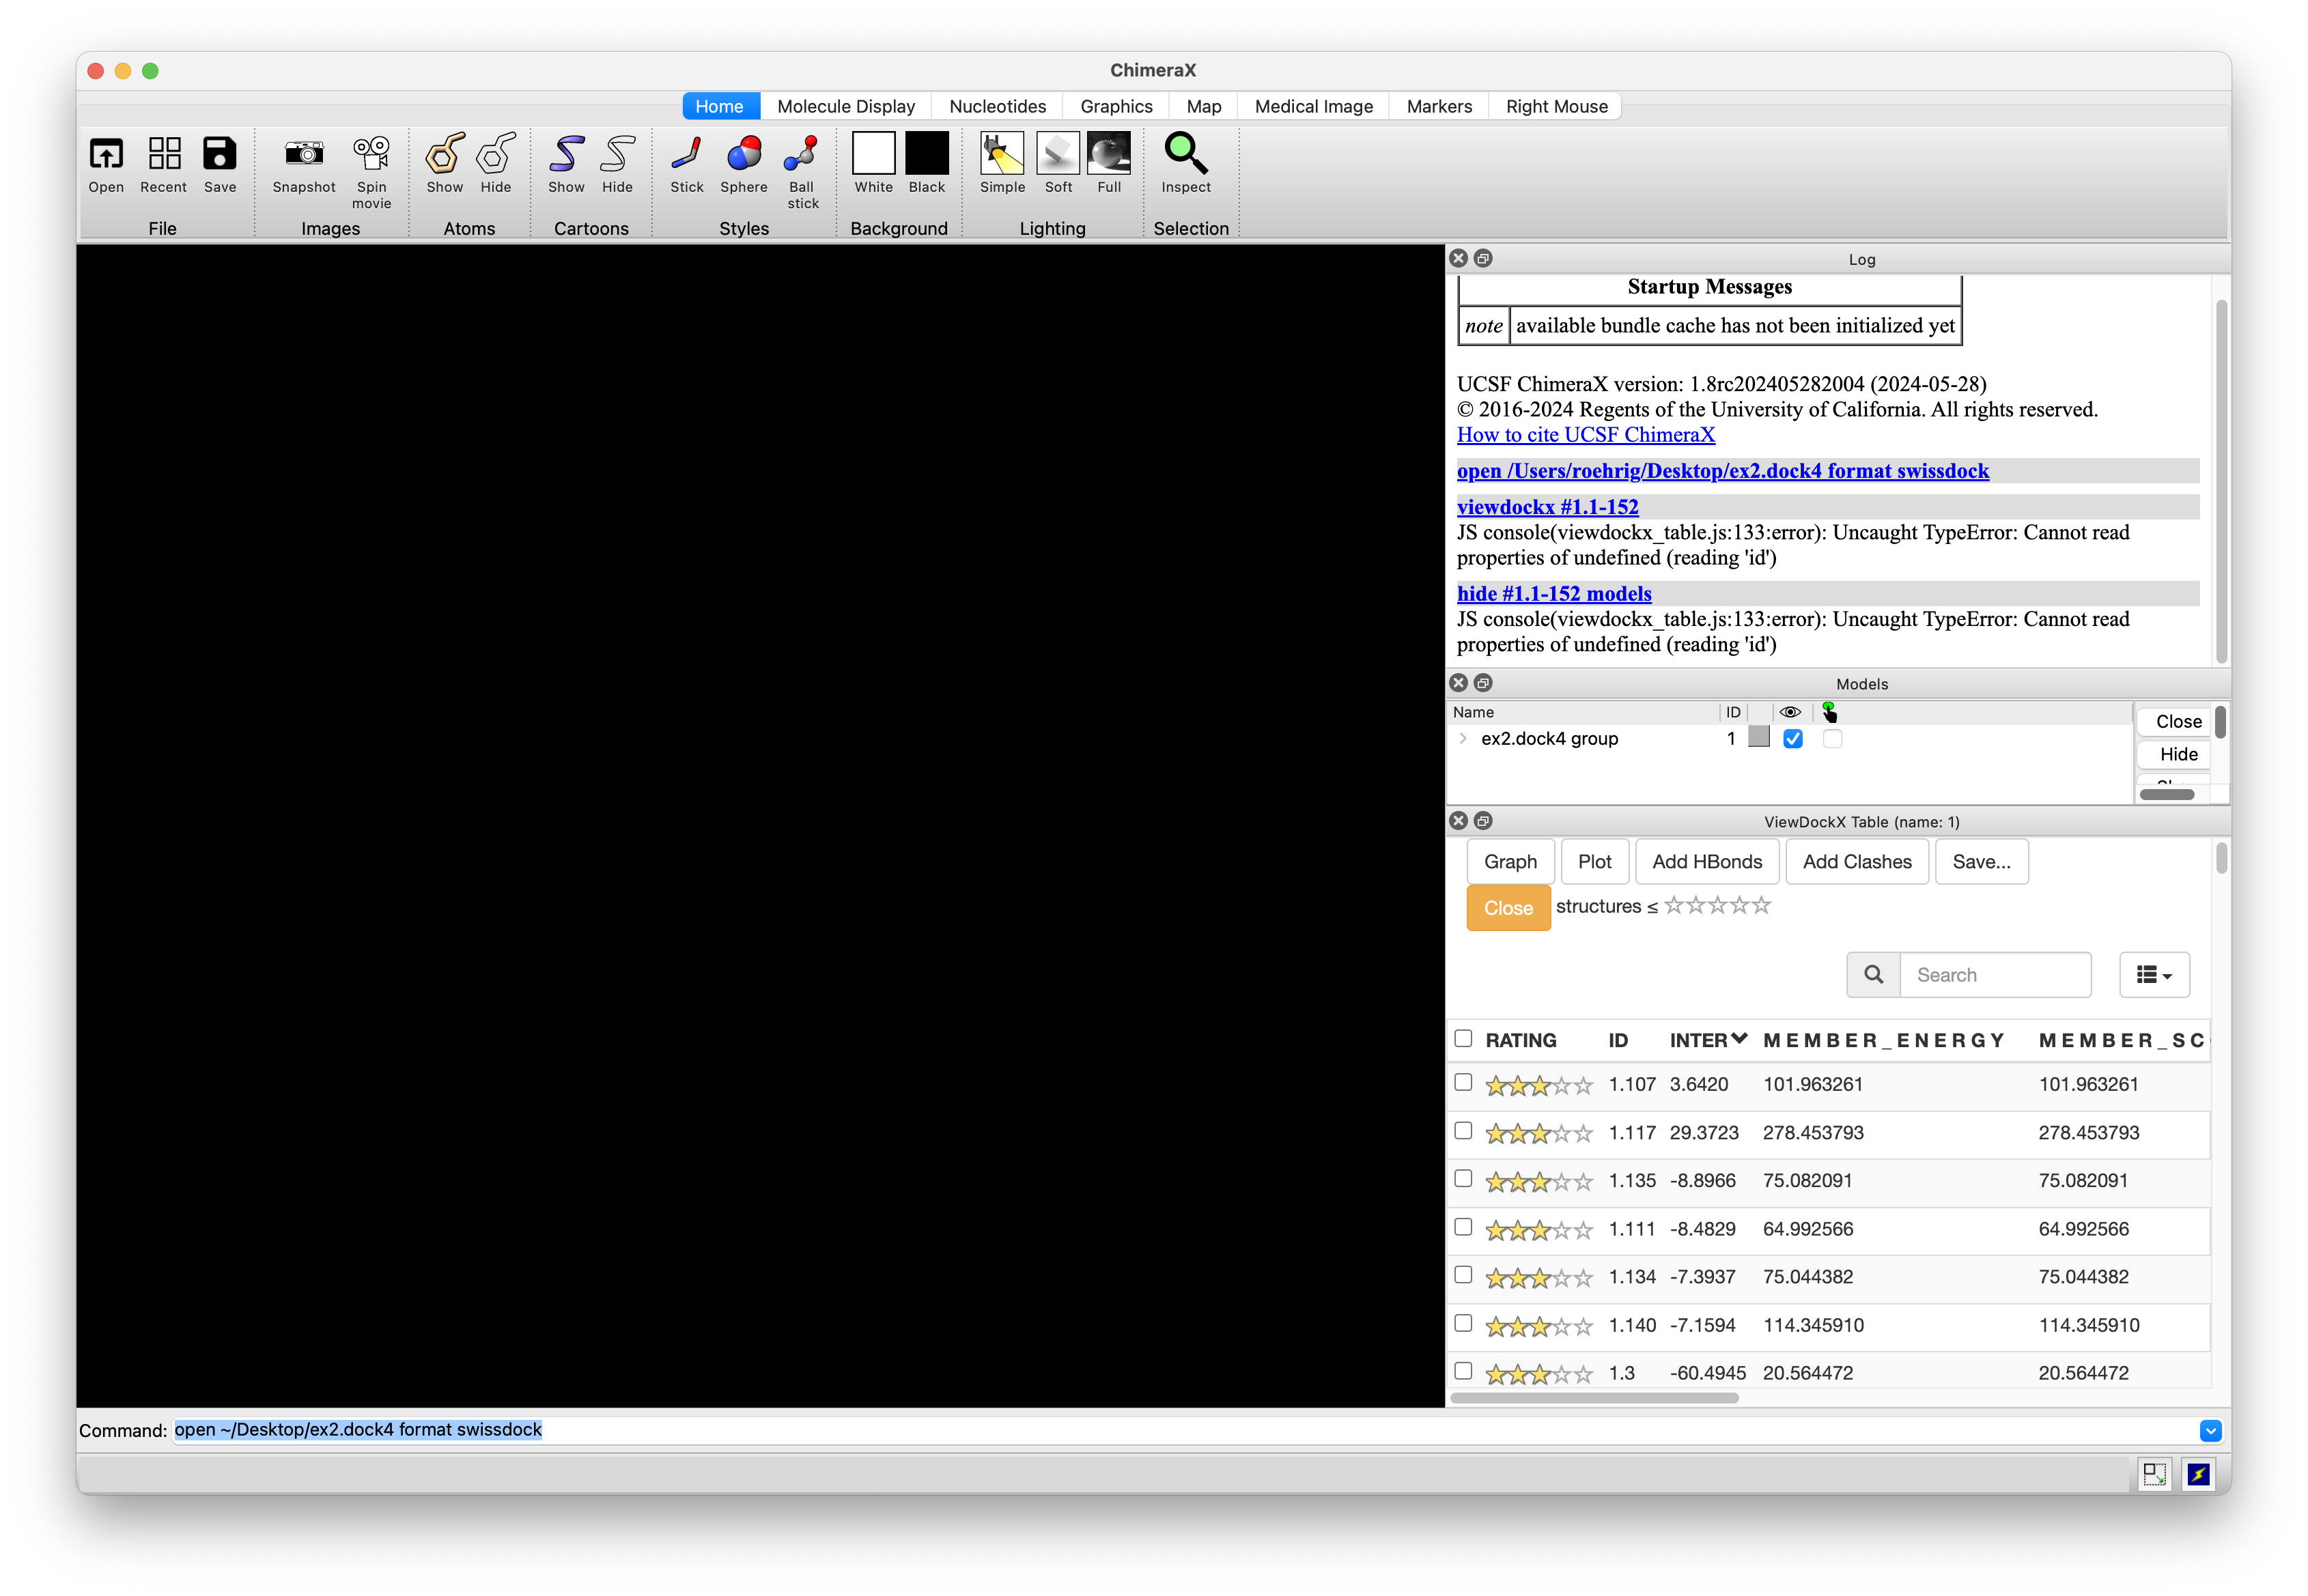Show cartoons with the ribbon icon

(x=566, y=155)
